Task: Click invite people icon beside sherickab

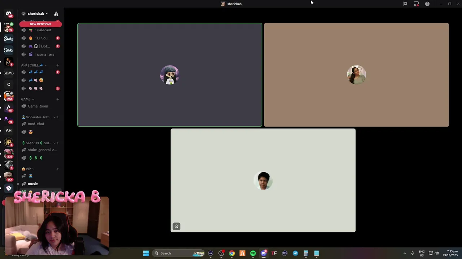Action: 56,14
